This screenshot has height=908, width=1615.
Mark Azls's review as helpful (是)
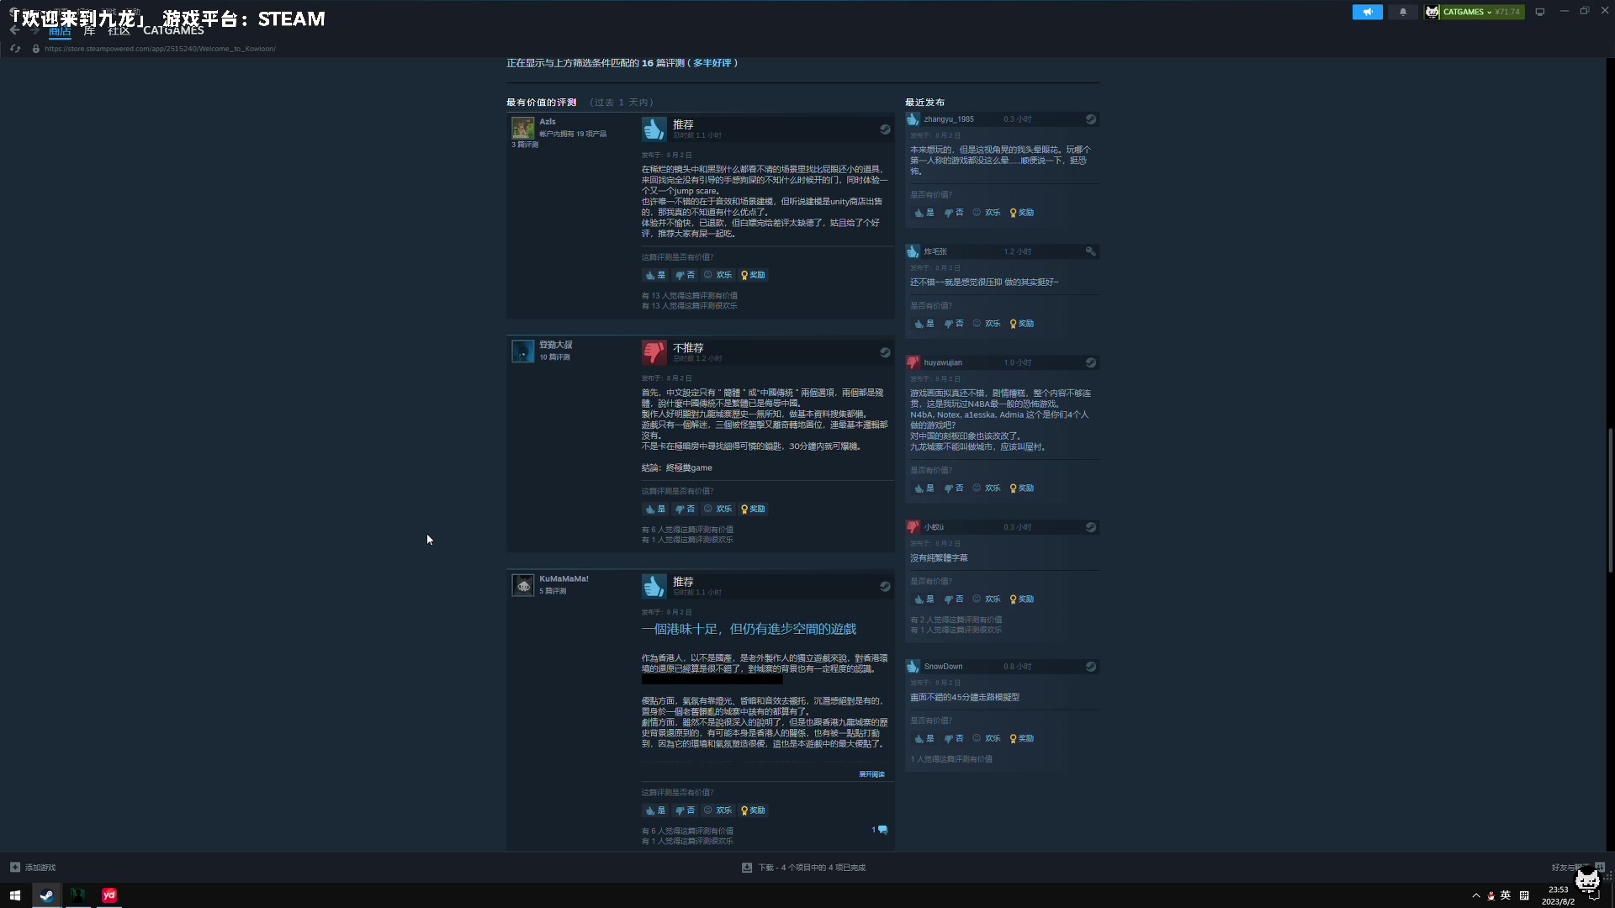tap(655, 275)
